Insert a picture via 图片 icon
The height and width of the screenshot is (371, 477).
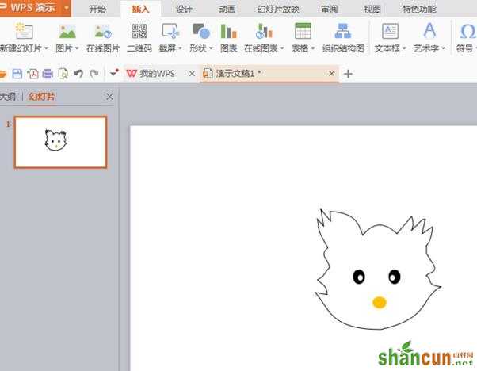coord(67,32)
